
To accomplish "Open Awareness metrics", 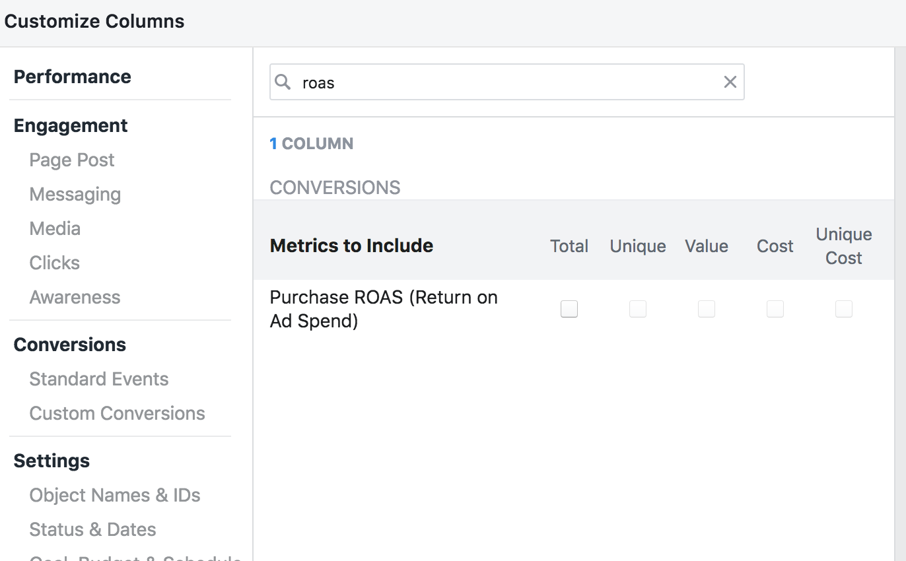I will [75, 297].
